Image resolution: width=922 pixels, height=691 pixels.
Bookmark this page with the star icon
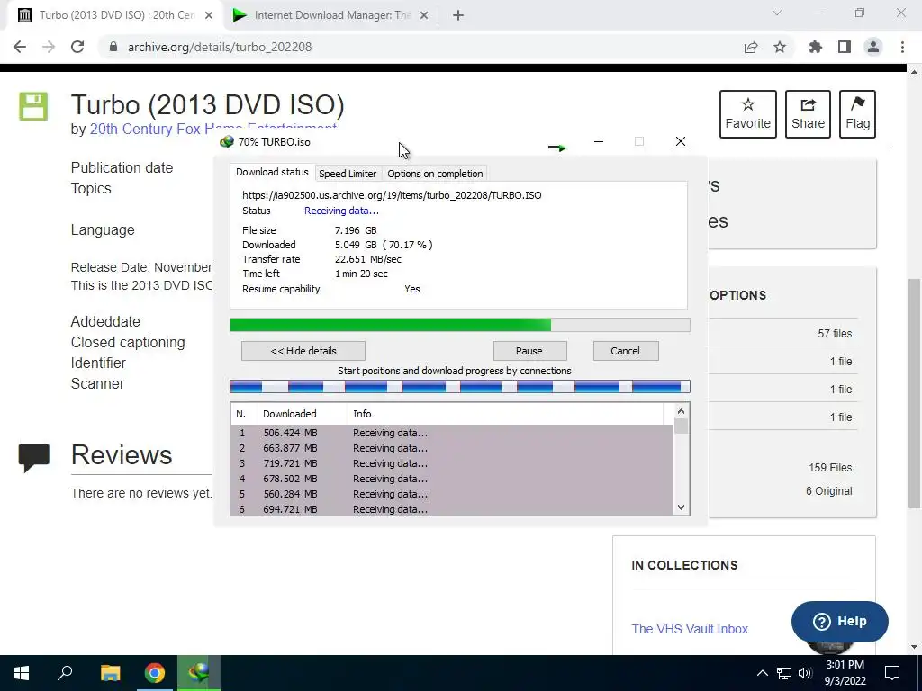[x=780, y=47]
